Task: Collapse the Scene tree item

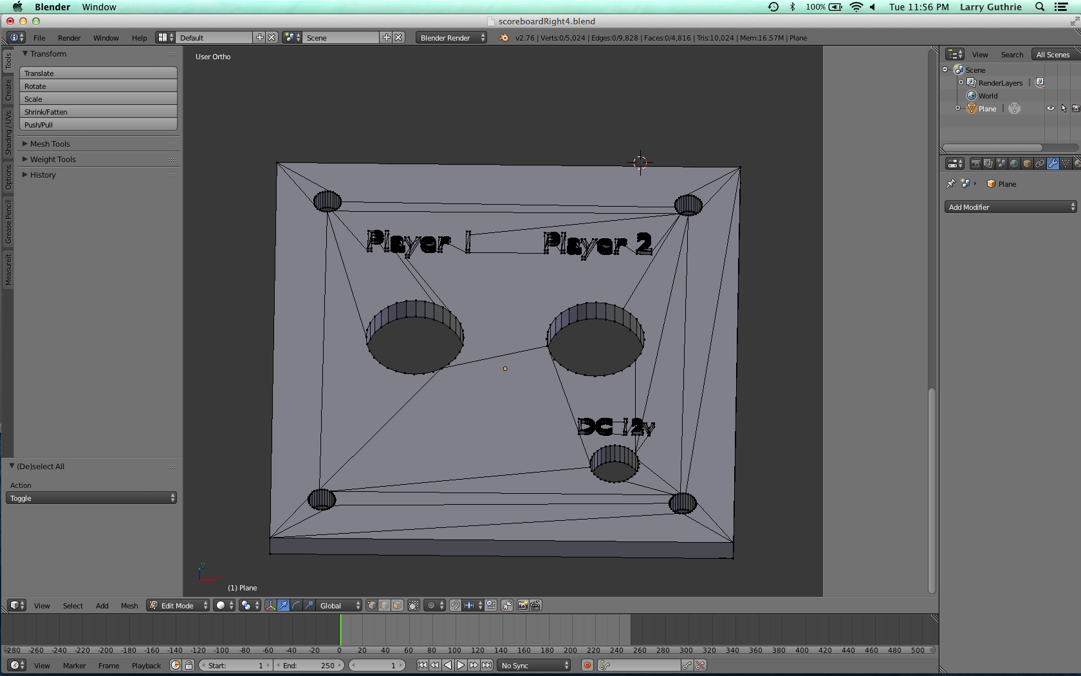Action: [x=945, y=70]
